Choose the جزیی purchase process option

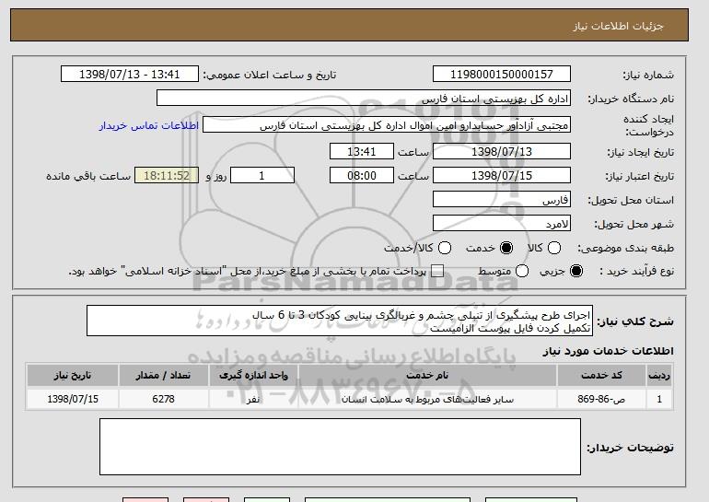point(576,271)
